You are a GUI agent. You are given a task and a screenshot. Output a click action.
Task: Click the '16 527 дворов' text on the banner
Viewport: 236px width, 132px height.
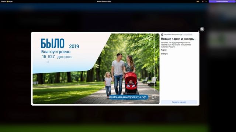click(x=56, y=57)
